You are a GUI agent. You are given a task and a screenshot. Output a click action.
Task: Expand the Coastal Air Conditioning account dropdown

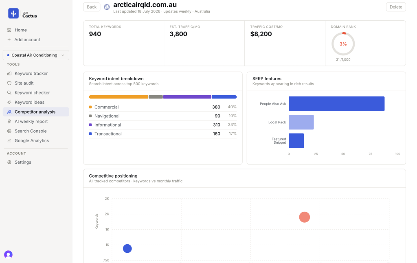point(36,55)
